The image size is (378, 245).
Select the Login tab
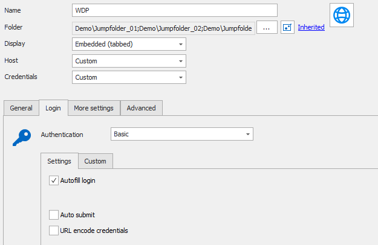coord(53,108)
